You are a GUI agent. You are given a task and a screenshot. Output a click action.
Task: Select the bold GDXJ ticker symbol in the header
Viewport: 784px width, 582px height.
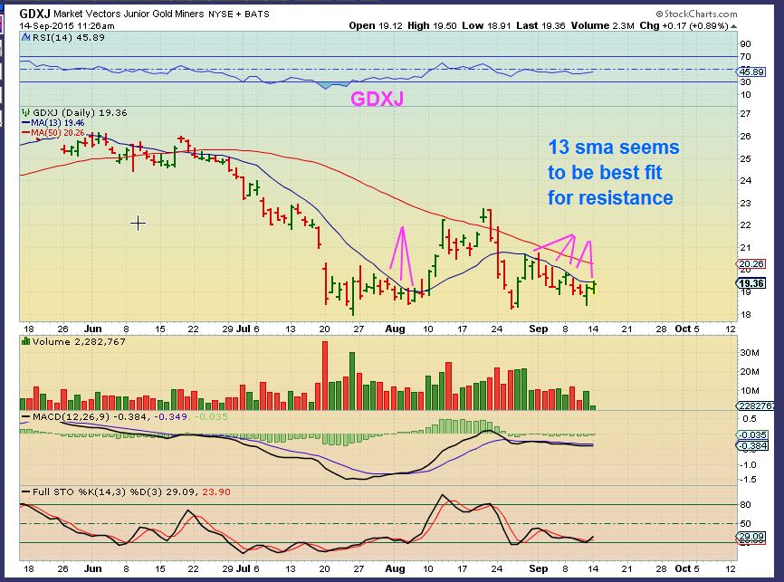(x=34, y=14)
